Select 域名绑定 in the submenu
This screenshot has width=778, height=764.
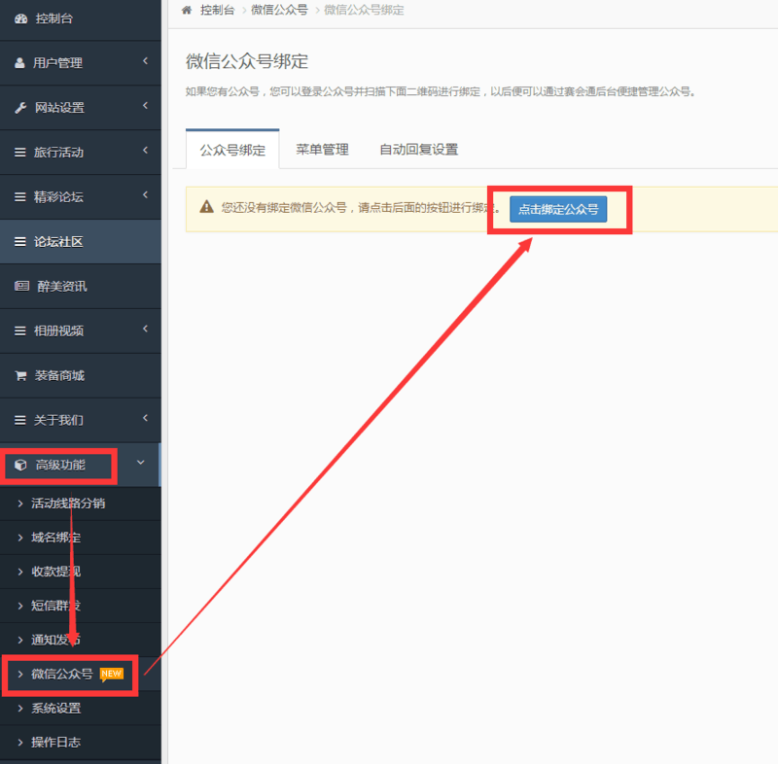54,538
